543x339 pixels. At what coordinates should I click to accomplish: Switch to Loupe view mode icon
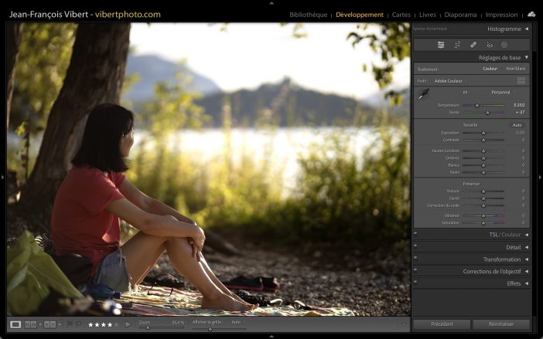[15, 324]
